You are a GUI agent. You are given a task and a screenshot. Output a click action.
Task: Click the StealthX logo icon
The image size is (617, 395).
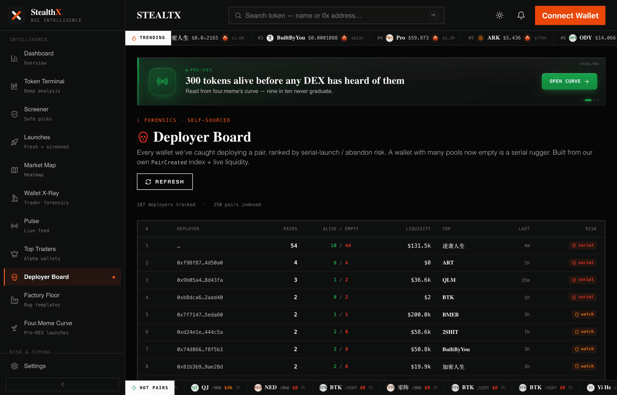click(x=16, y=15)
